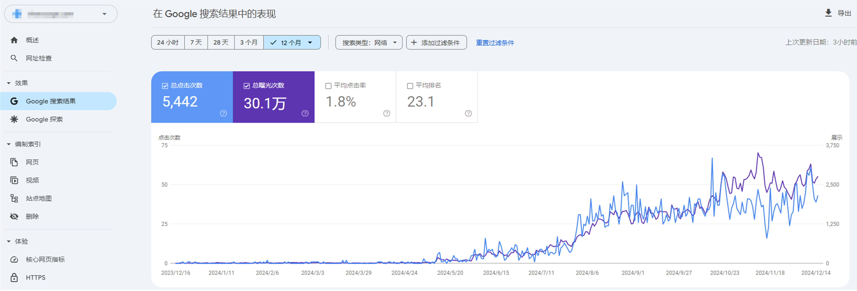Click the 3,750 right axis value

(832, 145)
